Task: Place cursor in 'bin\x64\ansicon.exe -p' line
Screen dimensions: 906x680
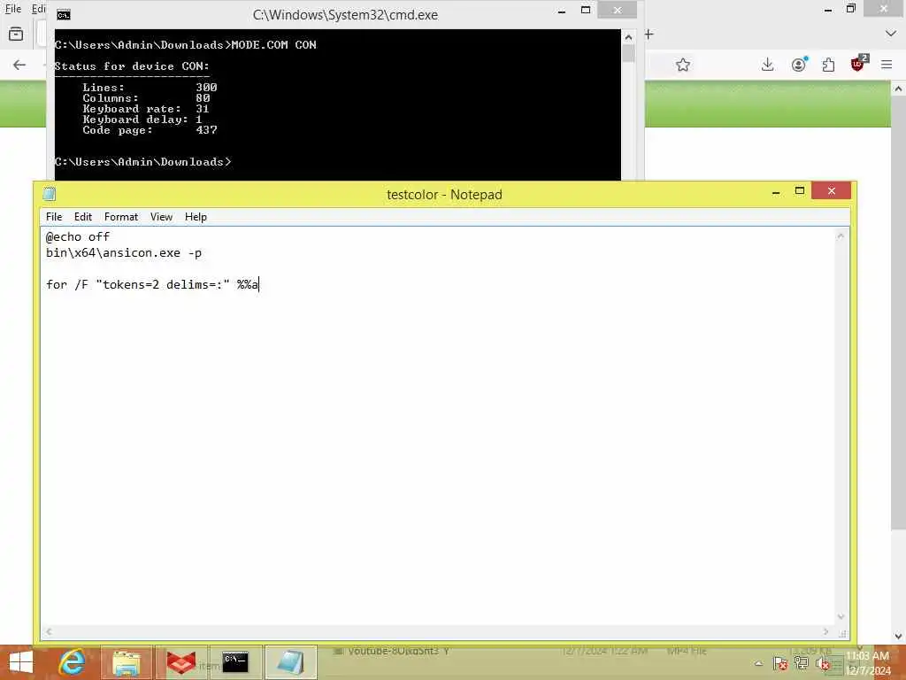Action: point(124,252)
